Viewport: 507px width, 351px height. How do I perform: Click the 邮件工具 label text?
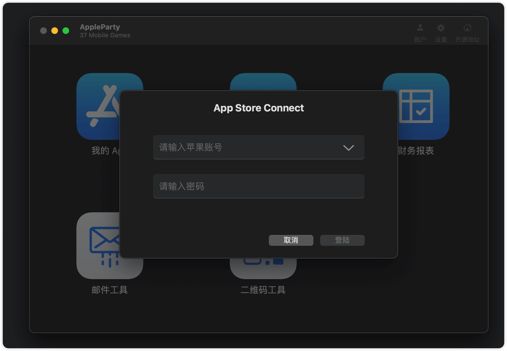[x=110, y=290]
